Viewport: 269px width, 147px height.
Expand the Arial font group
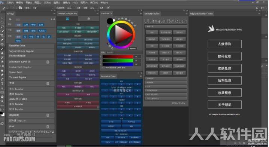tap(48, 126)
